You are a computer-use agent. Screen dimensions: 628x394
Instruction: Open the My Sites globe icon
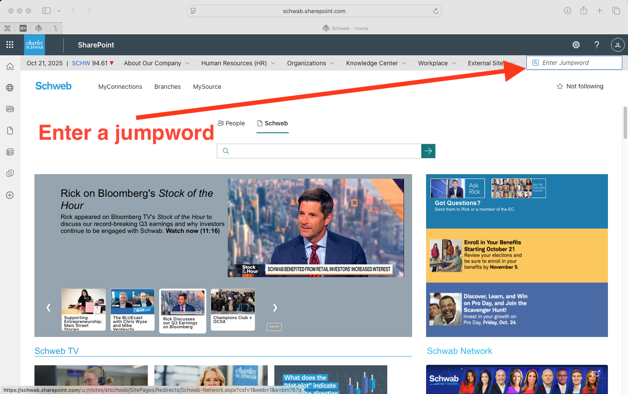click(x=10, y=88)
